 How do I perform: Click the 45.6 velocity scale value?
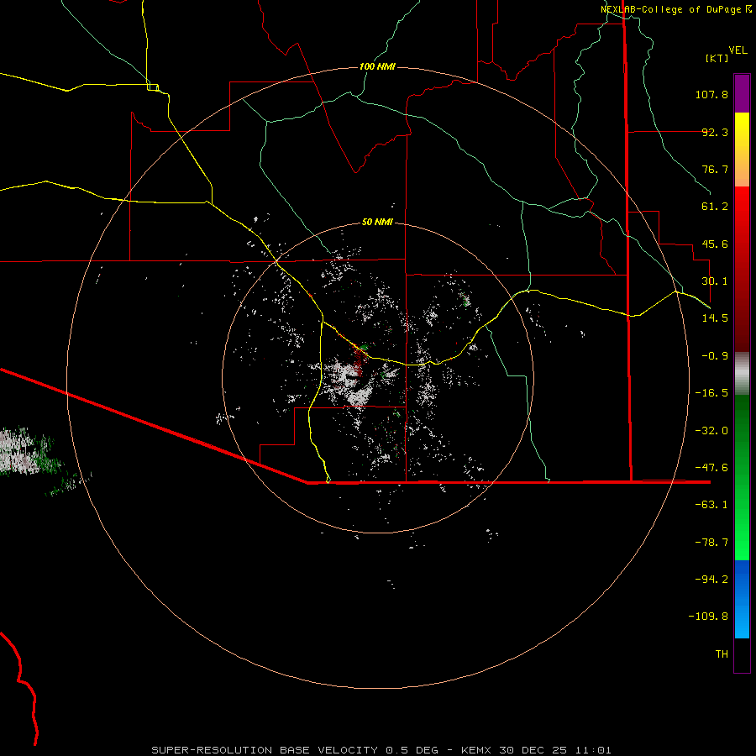tap(715, 244)
